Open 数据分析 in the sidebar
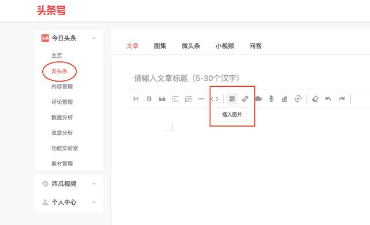This screenshot has width=370, height=225. pyautogui.click(x=62, y=117)
